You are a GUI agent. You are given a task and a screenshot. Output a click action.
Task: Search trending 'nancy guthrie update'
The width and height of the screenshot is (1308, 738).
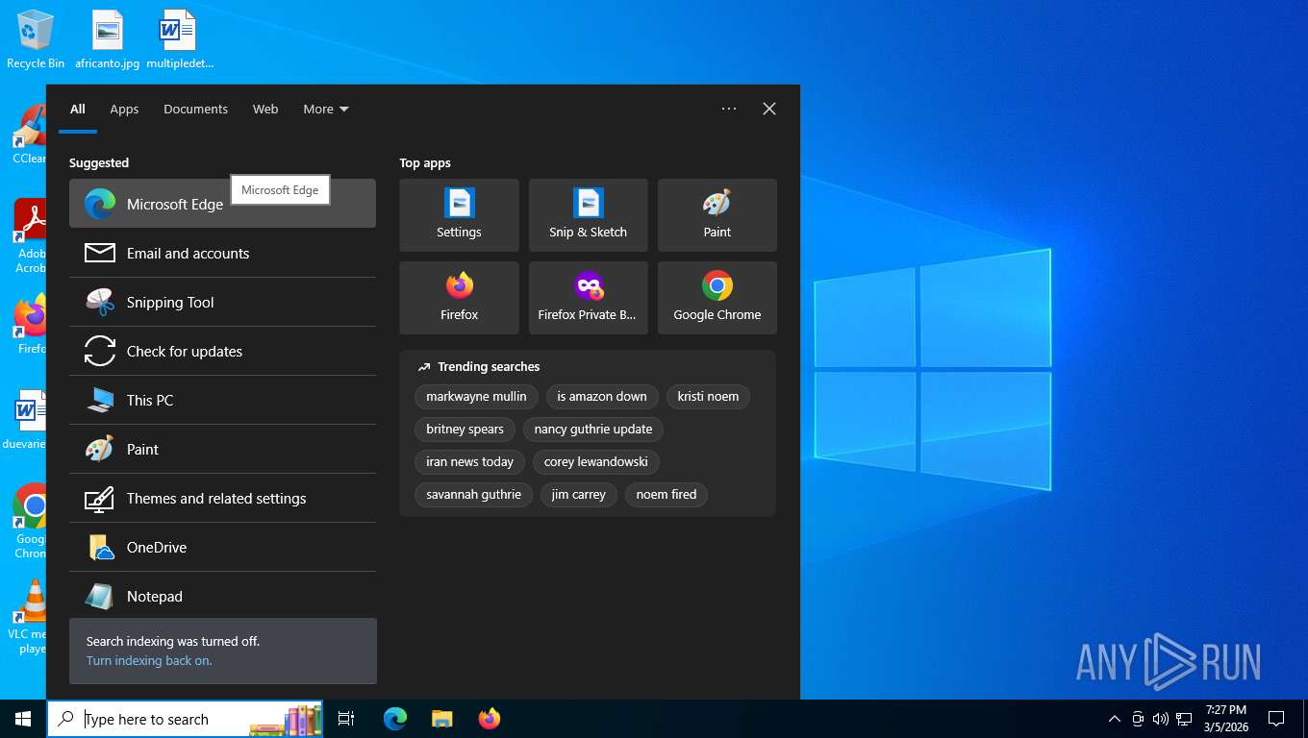tap(593, 429)
